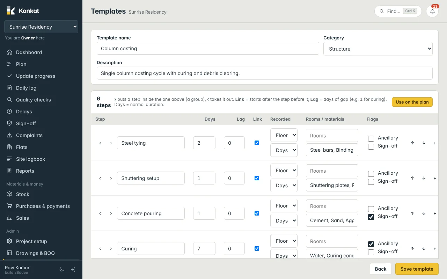Indent the Curing step into a group

[111, 249]
